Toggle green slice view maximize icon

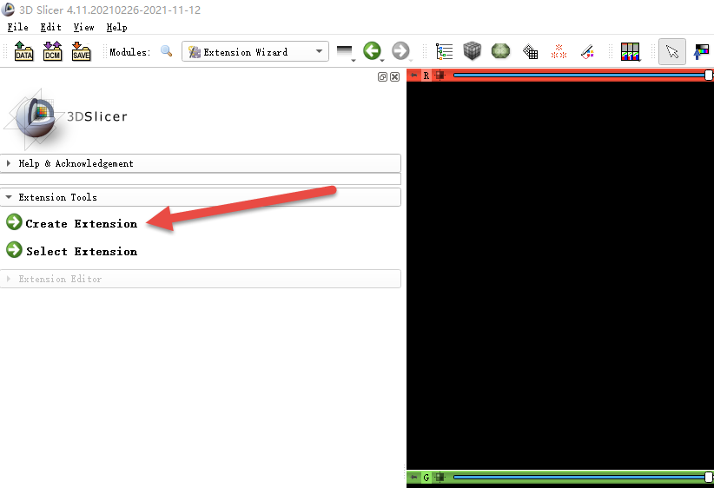pos(440,477)
